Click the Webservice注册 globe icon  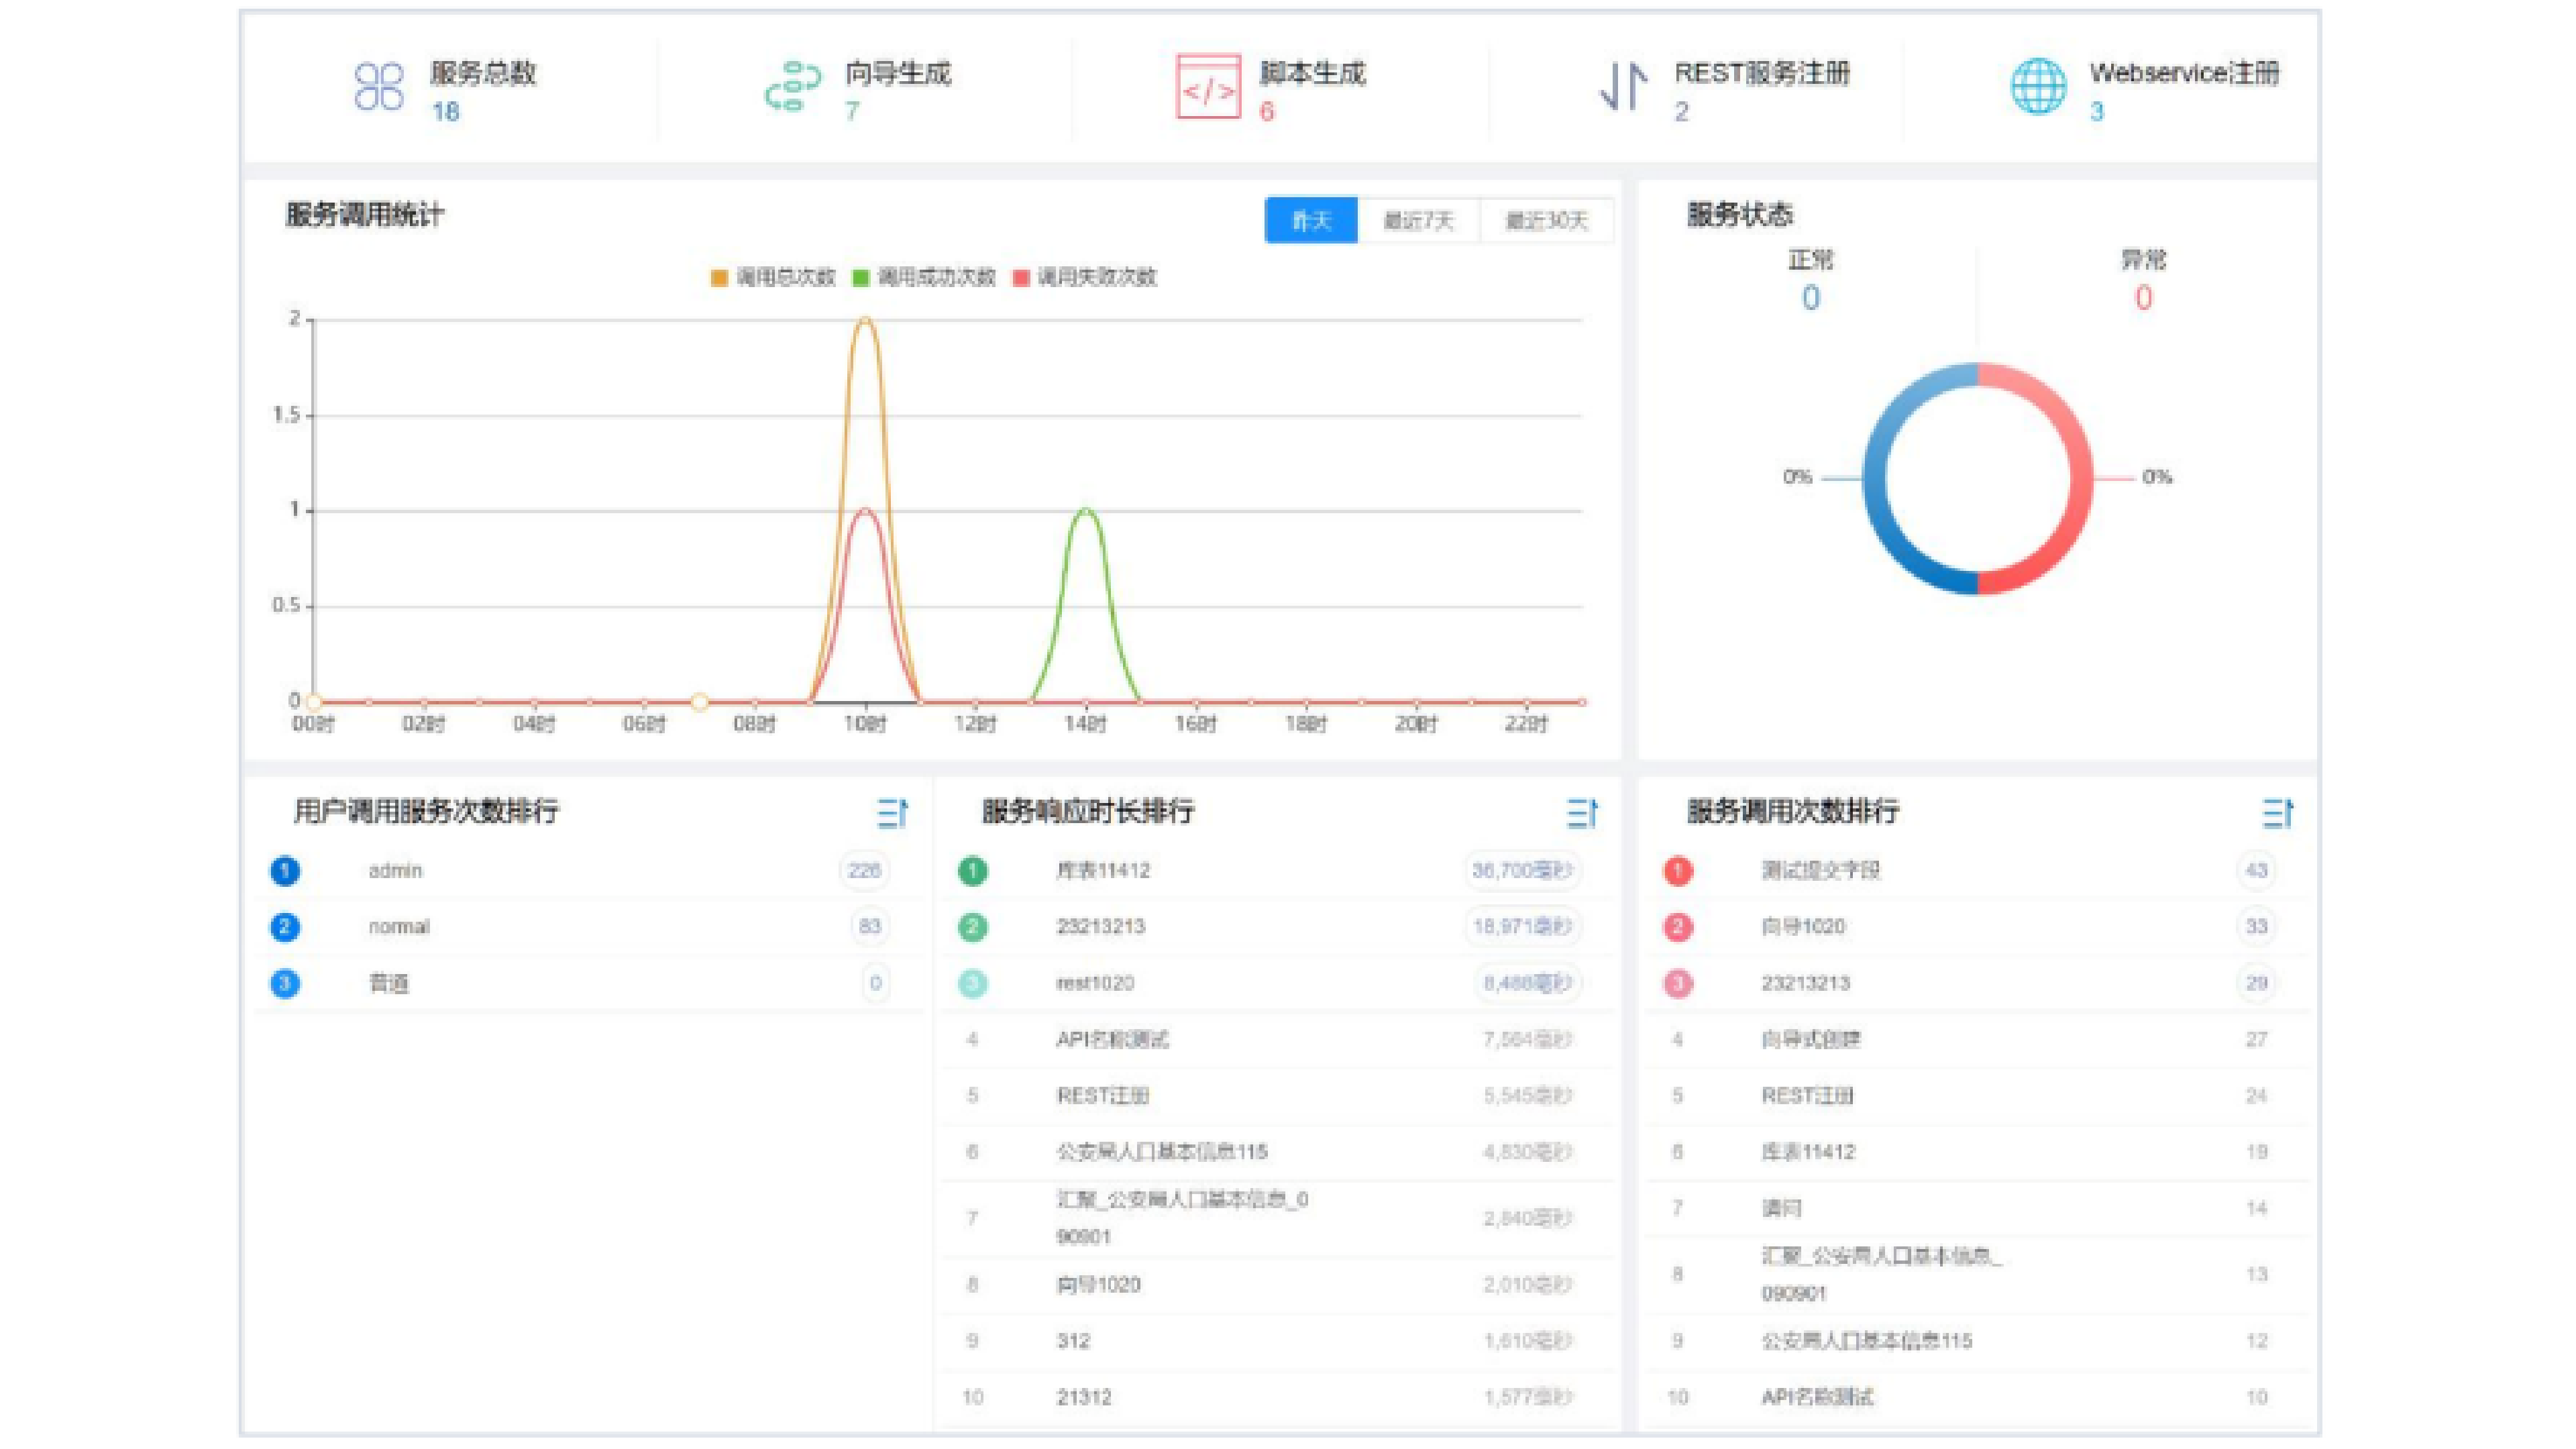click(x=2038, y=87)
